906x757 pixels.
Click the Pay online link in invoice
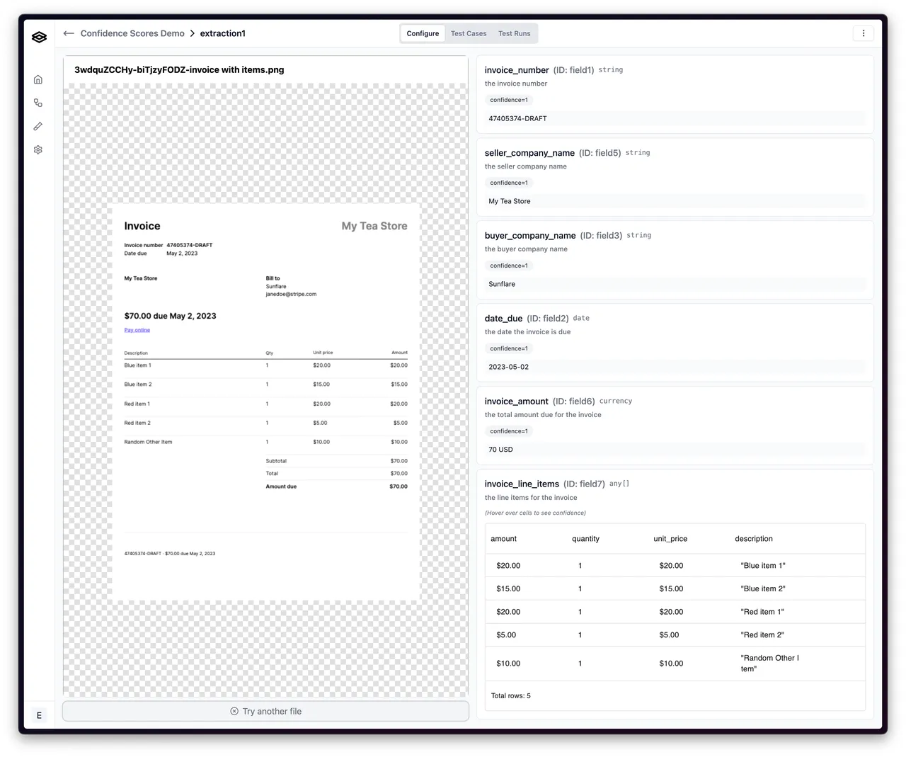(x=137, y=330)
